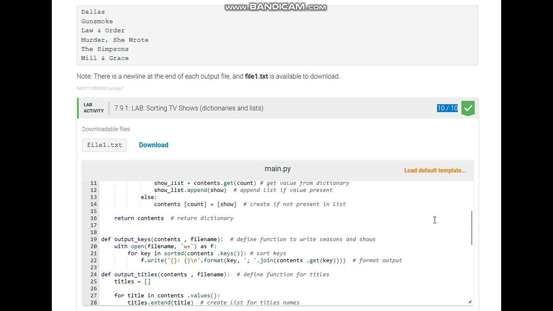Select the file1.txt file chip
This screenshot has height=311, width=553.
tap(104, 145)
